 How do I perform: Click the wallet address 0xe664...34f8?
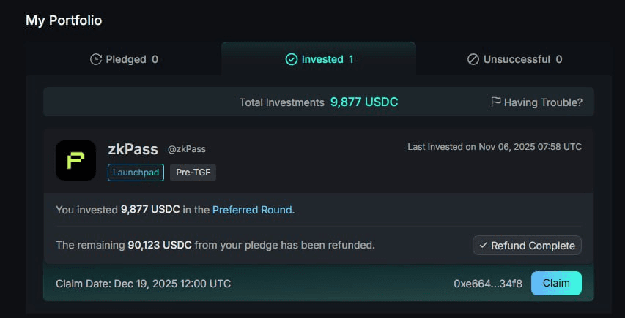click(488, 284)
